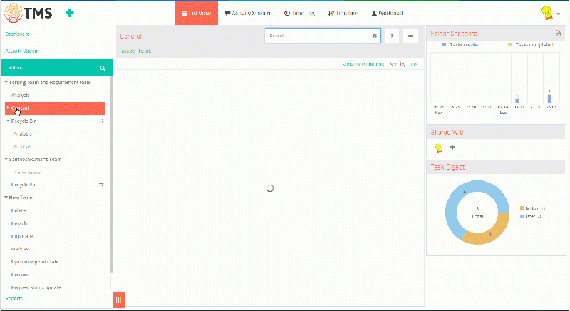Image resolution: width=570 pixels, height=311 pixels.
Task: Open Reports in the sidebar
Action: tap(14, 299)
